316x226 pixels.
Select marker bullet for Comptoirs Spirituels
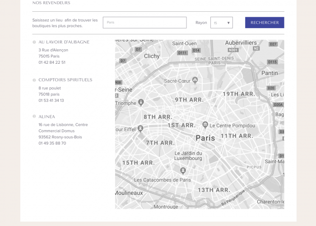(34, 80)
